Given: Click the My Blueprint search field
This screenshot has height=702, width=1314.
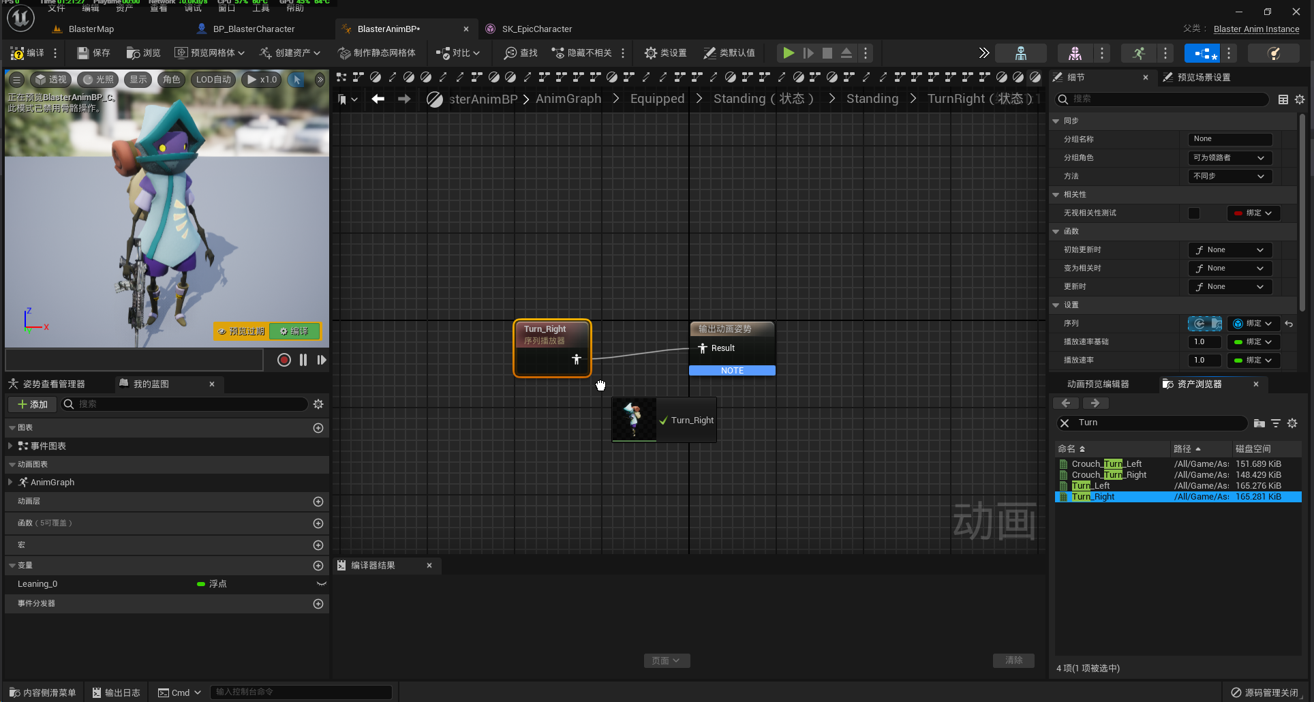Looking at the screenshot, I should [184, 404].
